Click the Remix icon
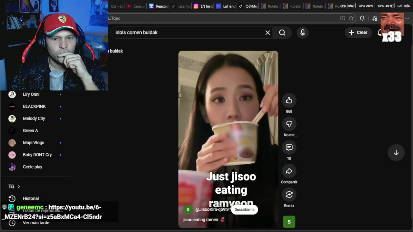 click(289, 195)
